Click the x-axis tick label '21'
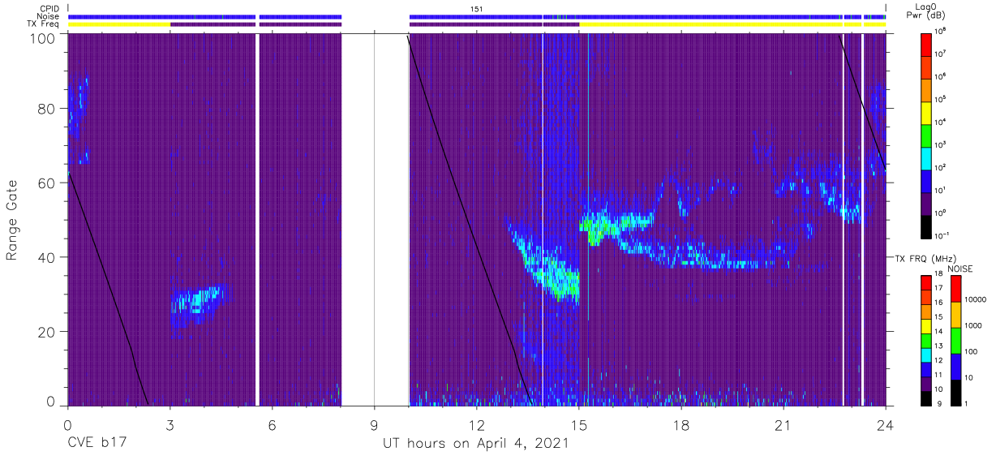This screenshot has height=460, width=996. coord(783,425)
